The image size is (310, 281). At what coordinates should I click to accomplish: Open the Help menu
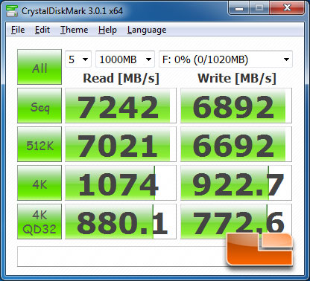pyautogui.click(x=107, y=30)
